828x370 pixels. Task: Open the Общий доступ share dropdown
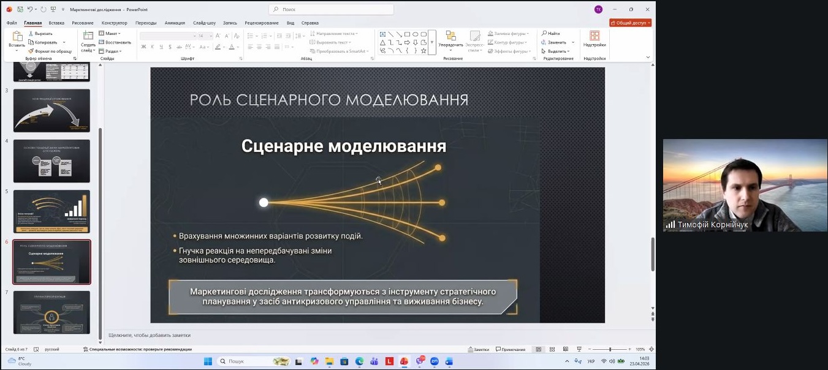tap(630, 23)
